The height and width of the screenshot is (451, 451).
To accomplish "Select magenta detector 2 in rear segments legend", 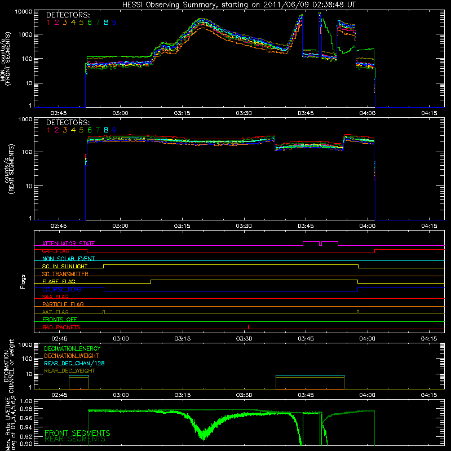I will click(x=57, y=130).
